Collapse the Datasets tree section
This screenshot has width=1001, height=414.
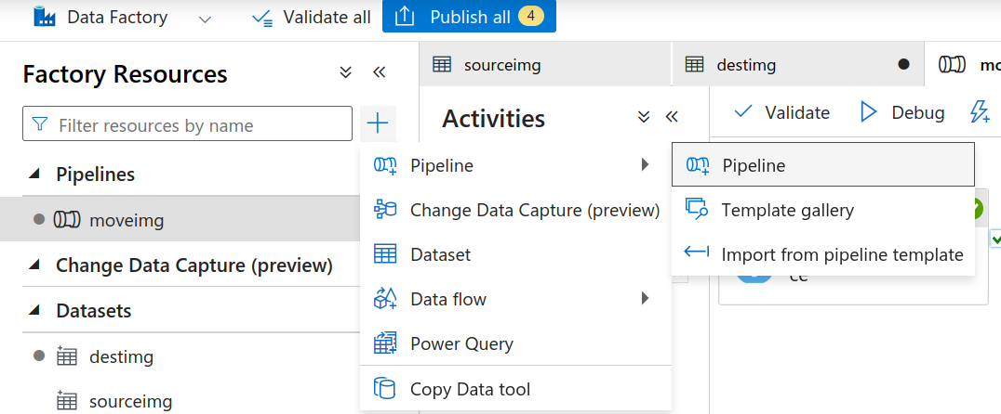[35, 311]
